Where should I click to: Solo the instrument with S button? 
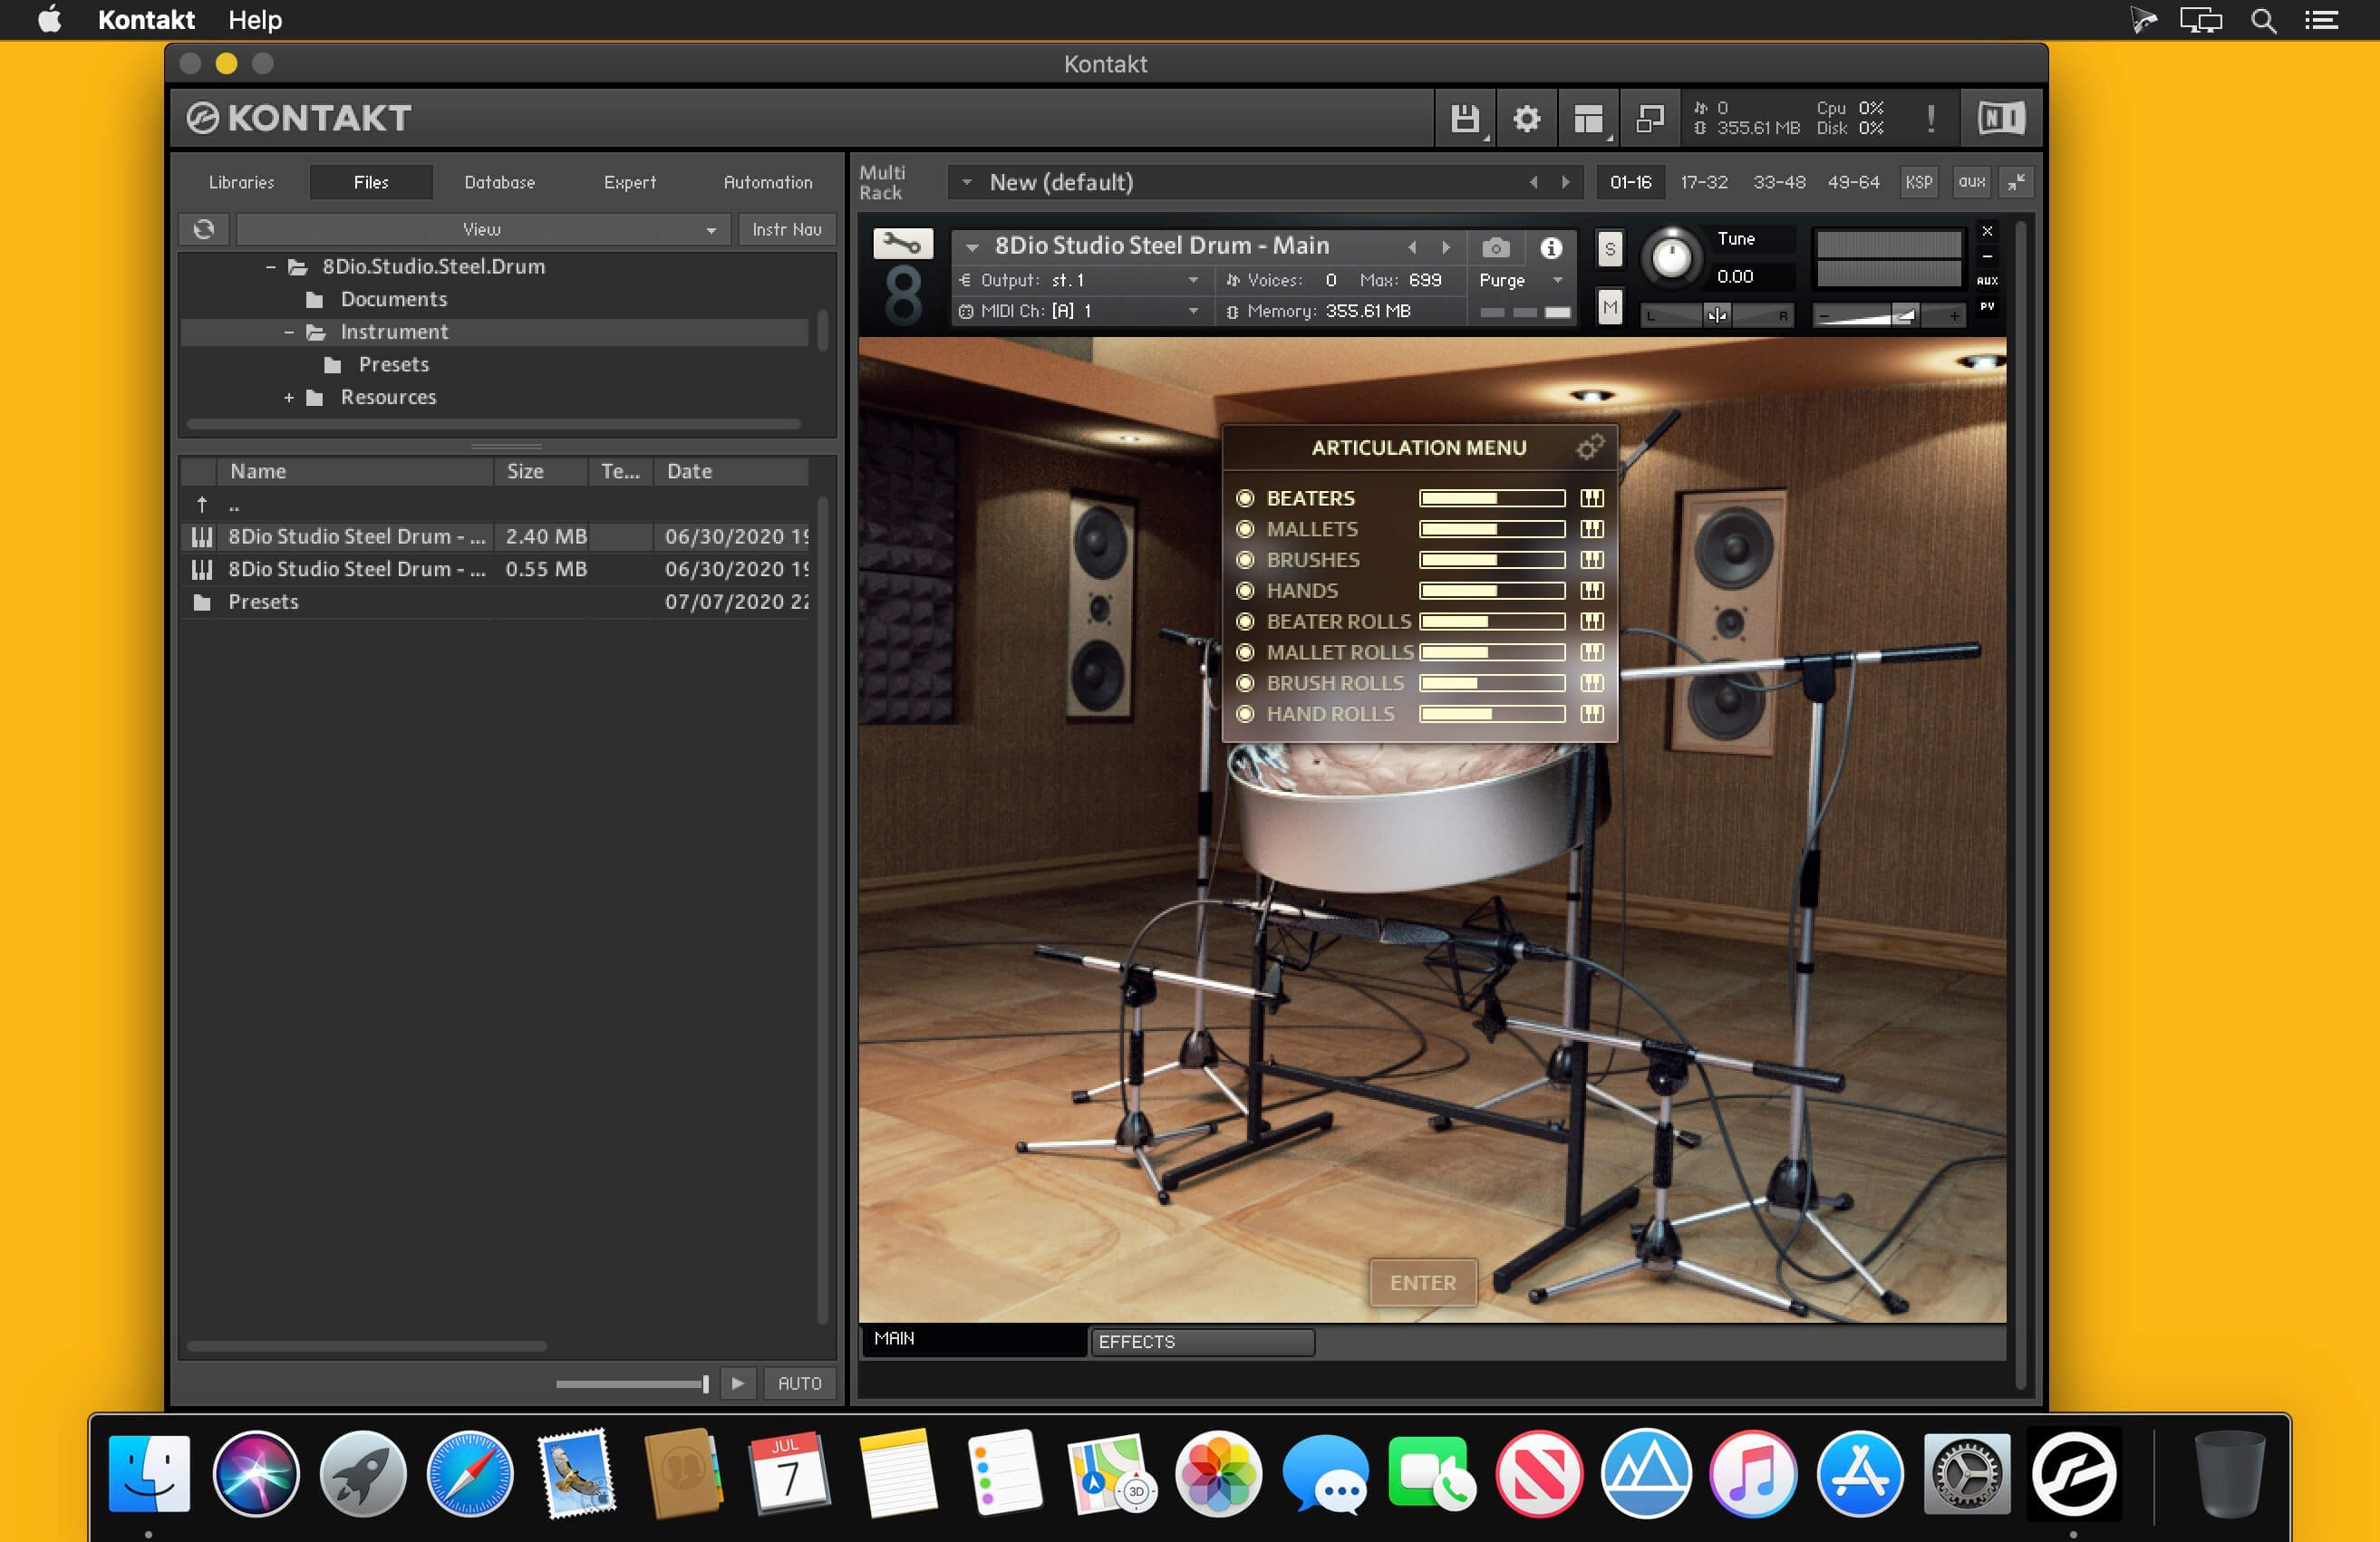click(1610, 249)
